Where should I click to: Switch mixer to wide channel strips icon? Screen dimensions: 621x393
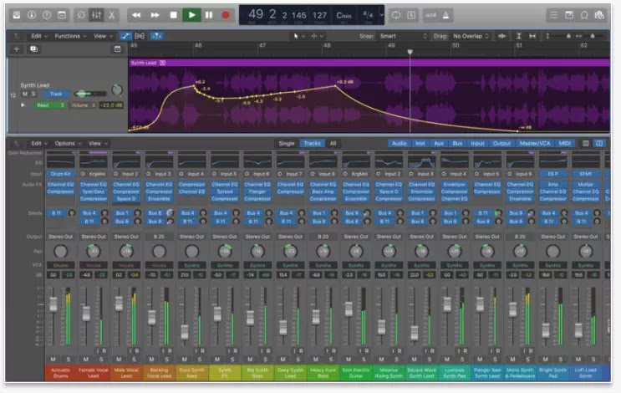(x=599, y=144)
